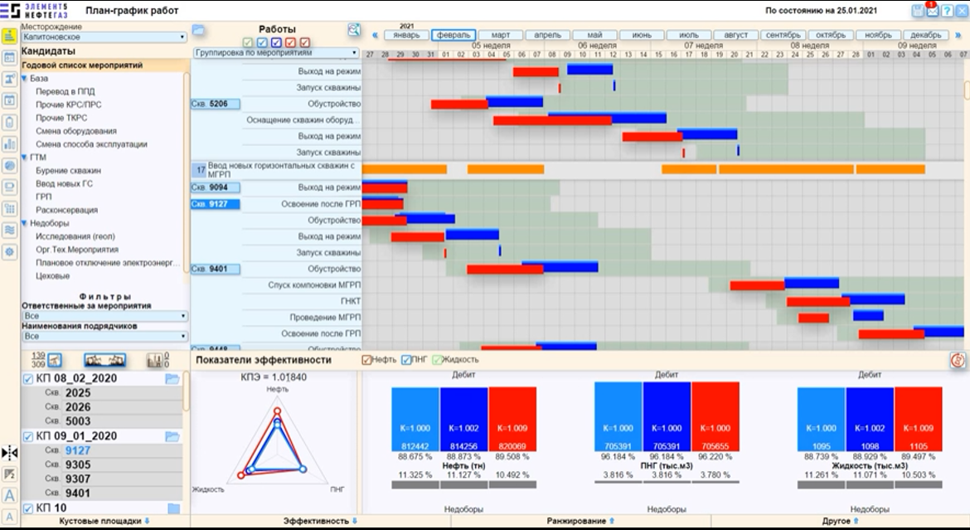Screen dimensions: 970x530
Task: Collapse the Недоборы tree group
Action: click(x=25, y=223)
